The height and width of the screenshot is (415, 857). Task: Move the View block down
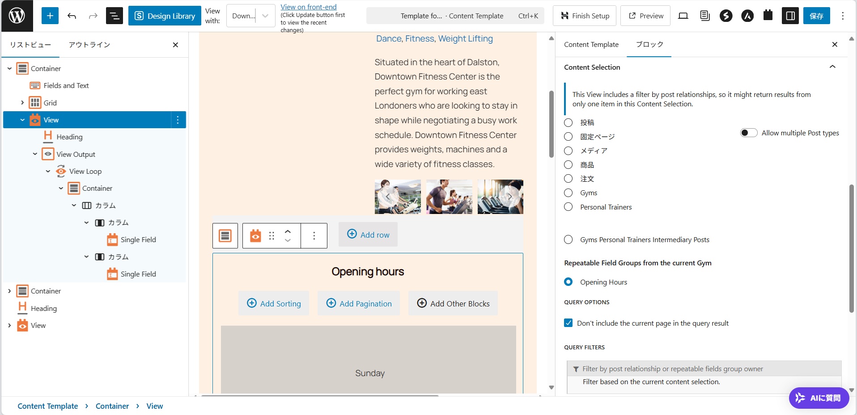pyautogui.click(x=288, y=240)
